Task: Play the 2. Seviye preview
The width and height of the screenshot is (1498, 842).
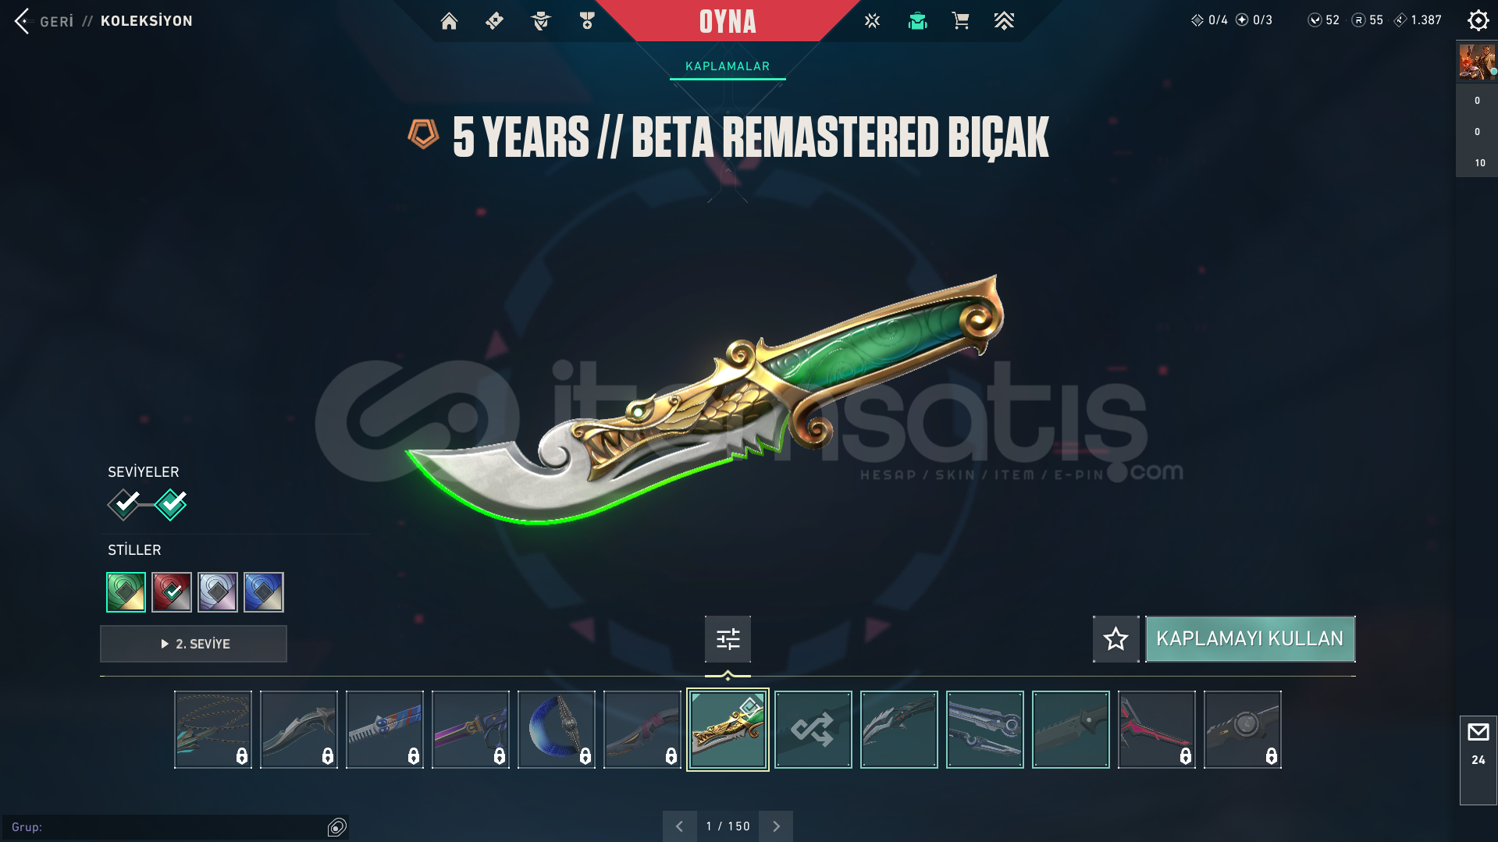Action: pyautogui.click(x=194, y=644)
